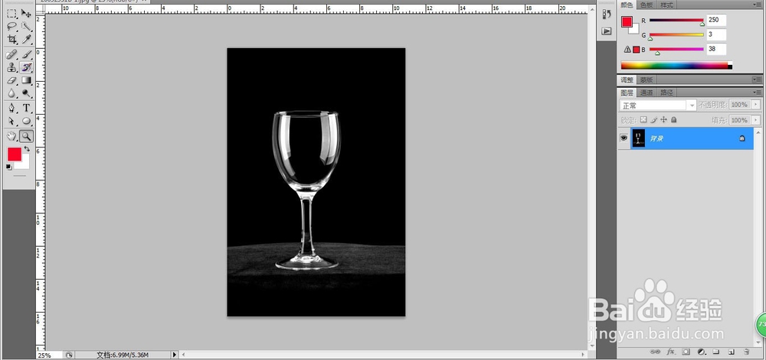Screen dimensions: 766x360
Task: Open the Color panel options menu
Action: [x=757, y=5]
